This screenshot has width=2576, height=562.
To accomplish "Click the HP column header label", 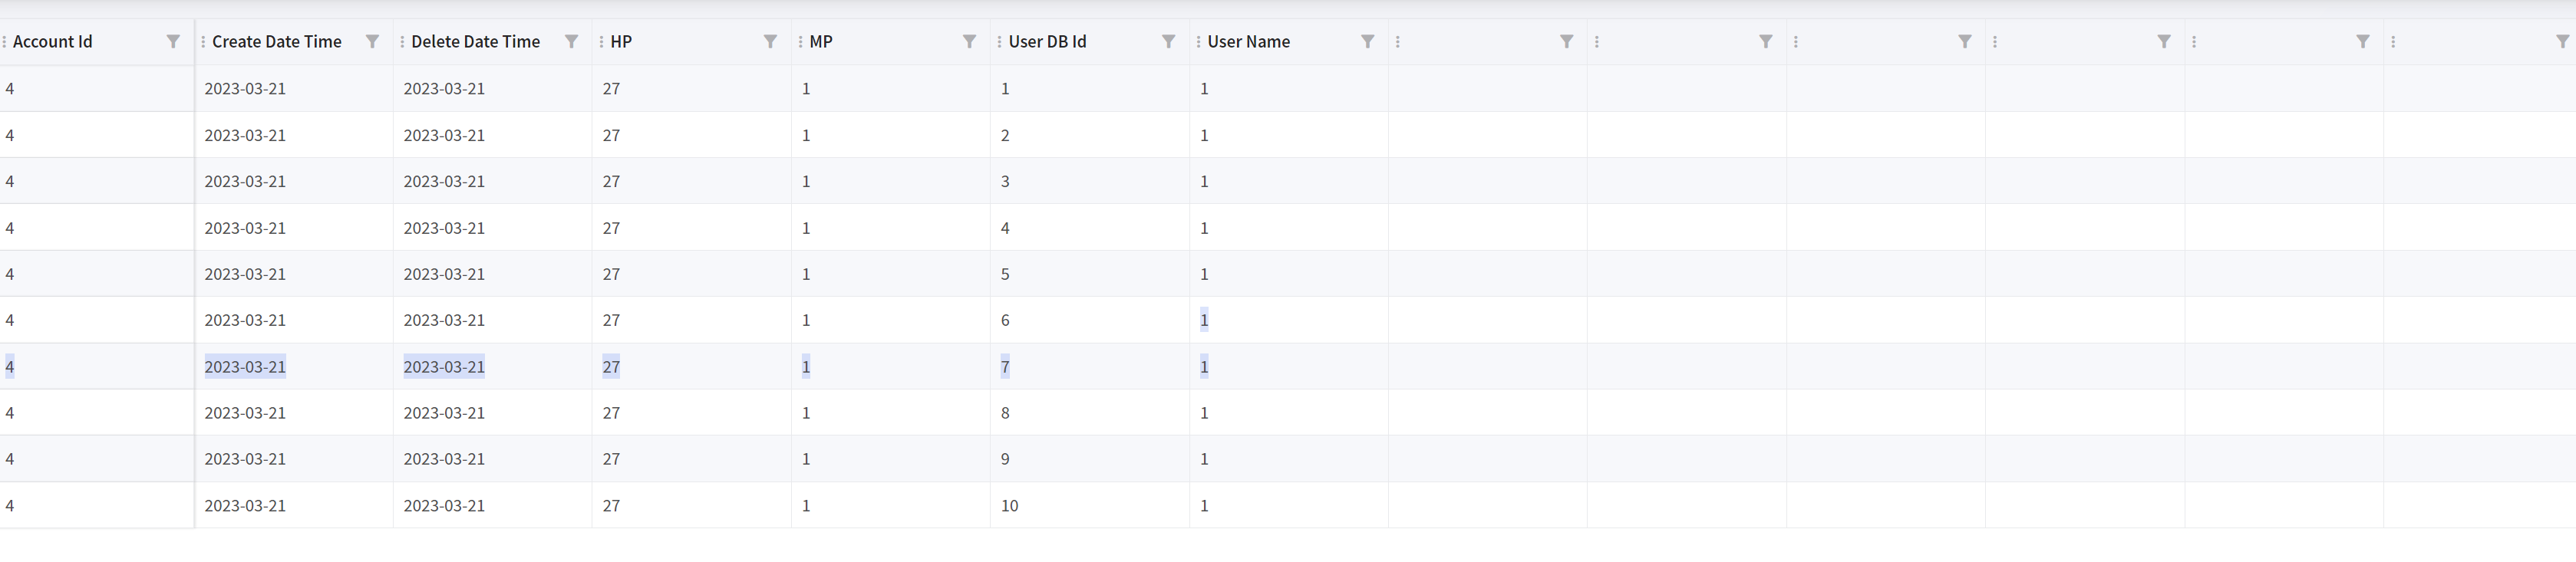I will tap(621, 42).
